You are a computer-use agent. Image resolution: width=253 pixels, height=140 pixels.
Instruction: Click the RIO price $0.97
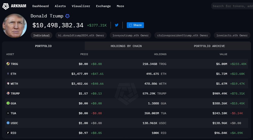tap(83, 133)
